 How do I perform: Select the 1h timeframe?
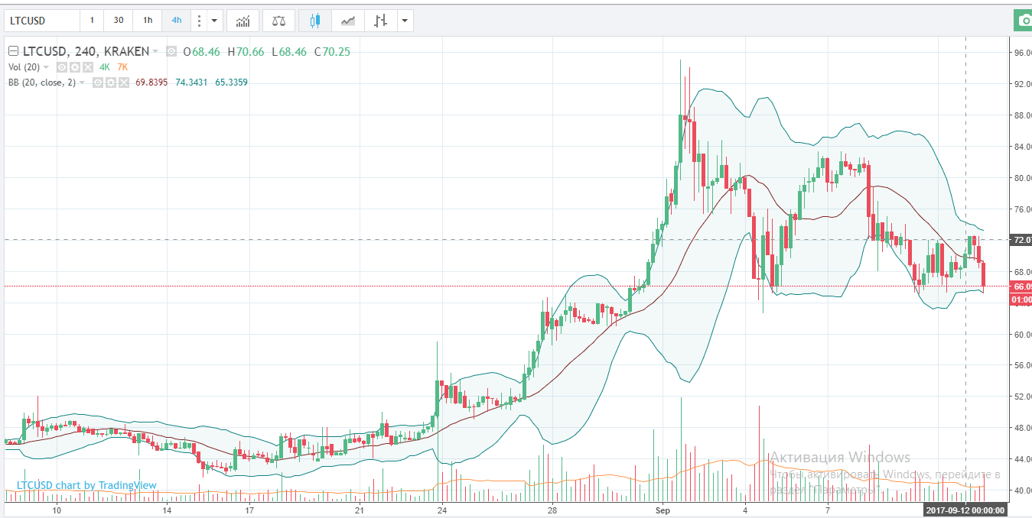point(148,21)
